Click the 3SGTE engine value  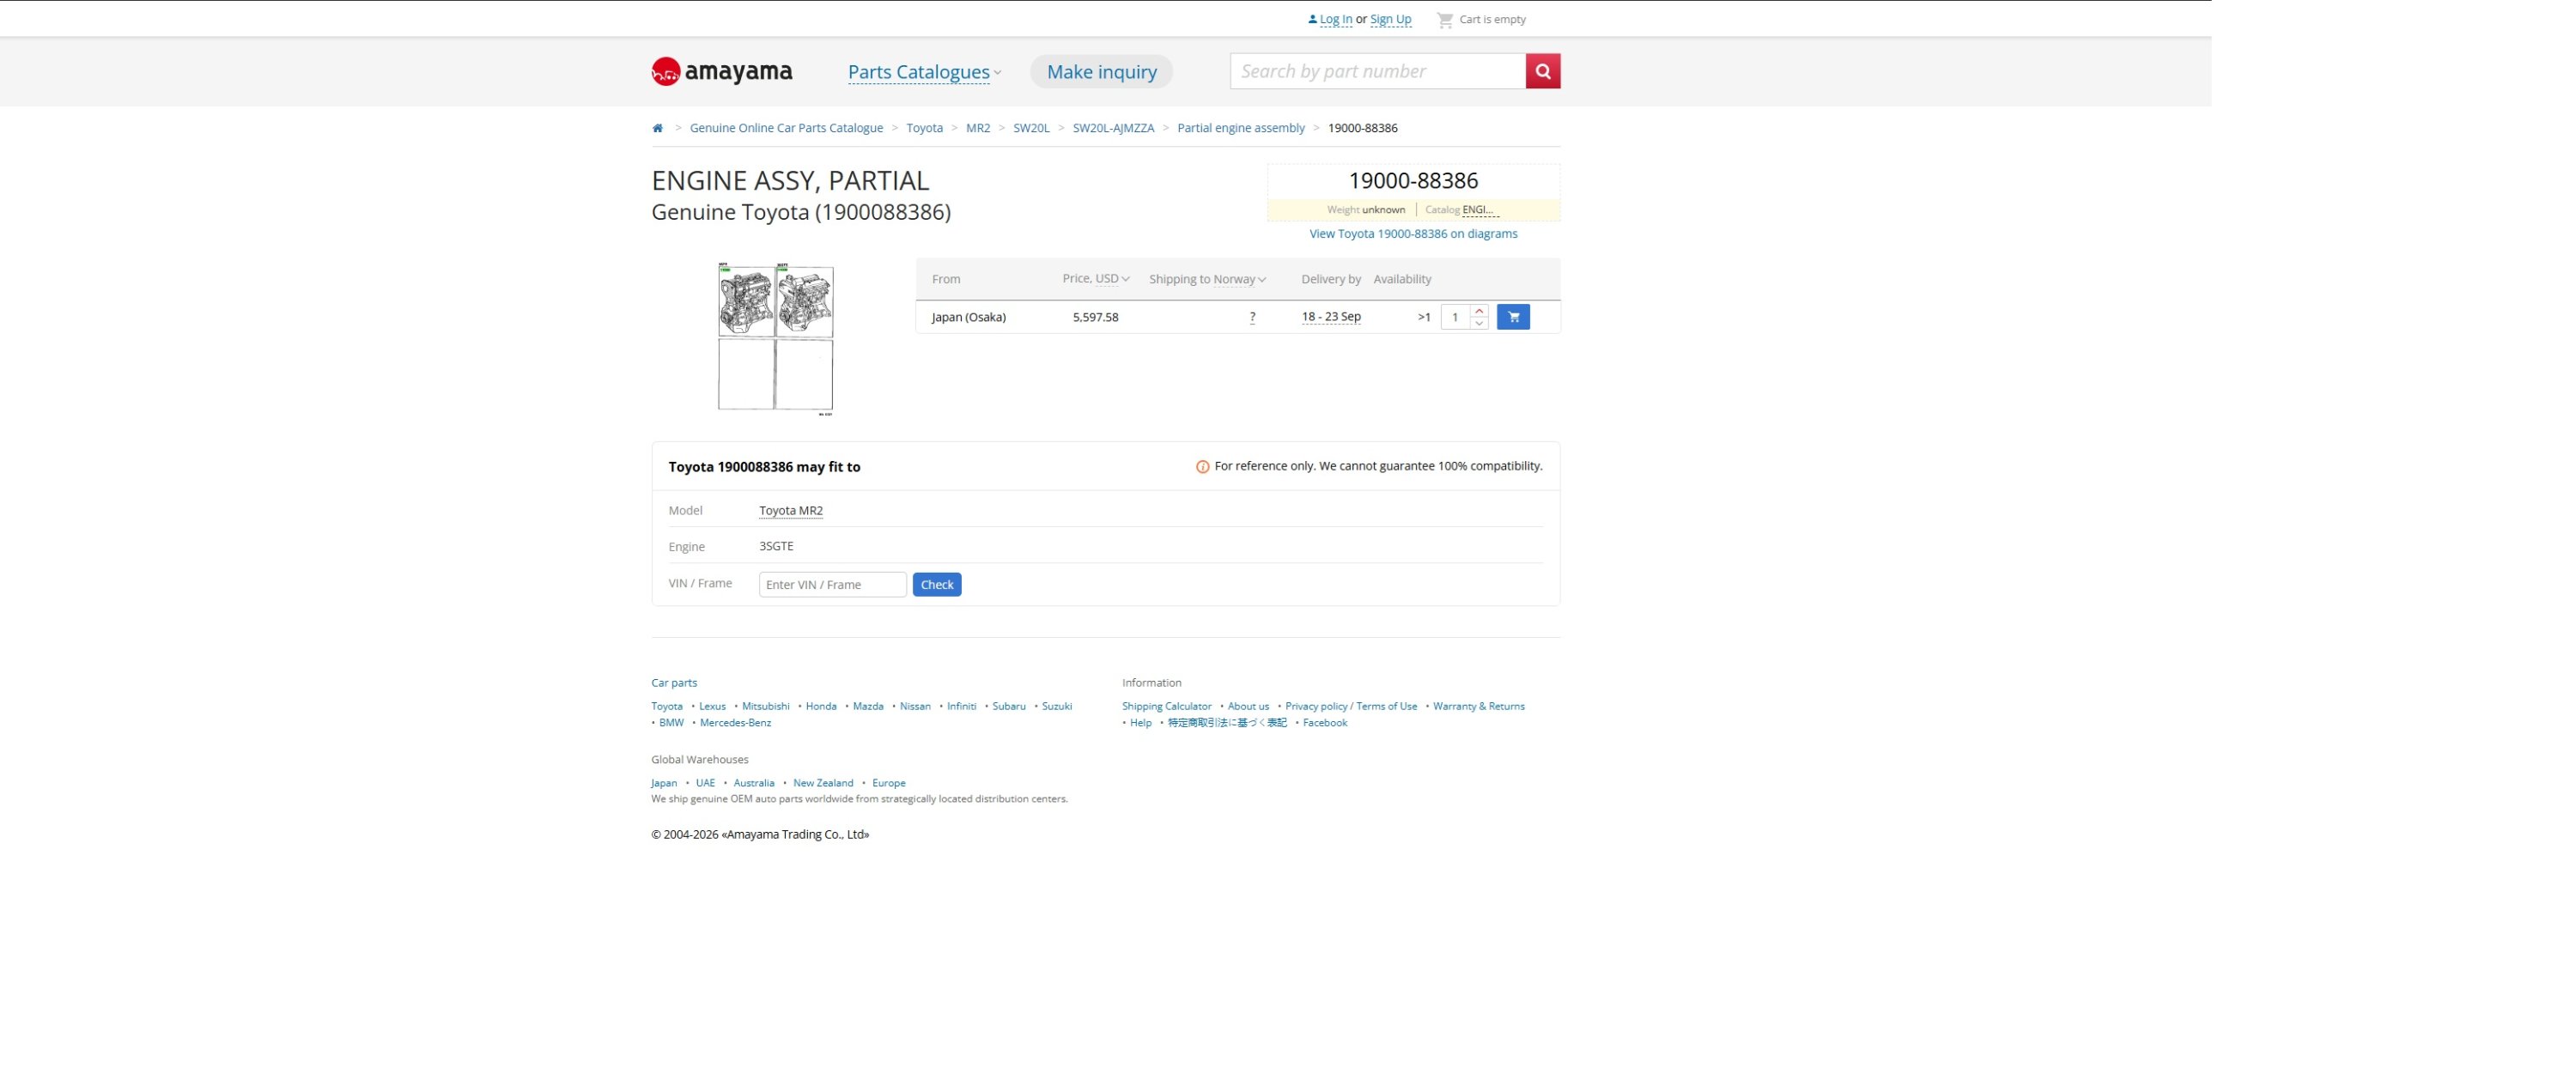click(776, 546)
